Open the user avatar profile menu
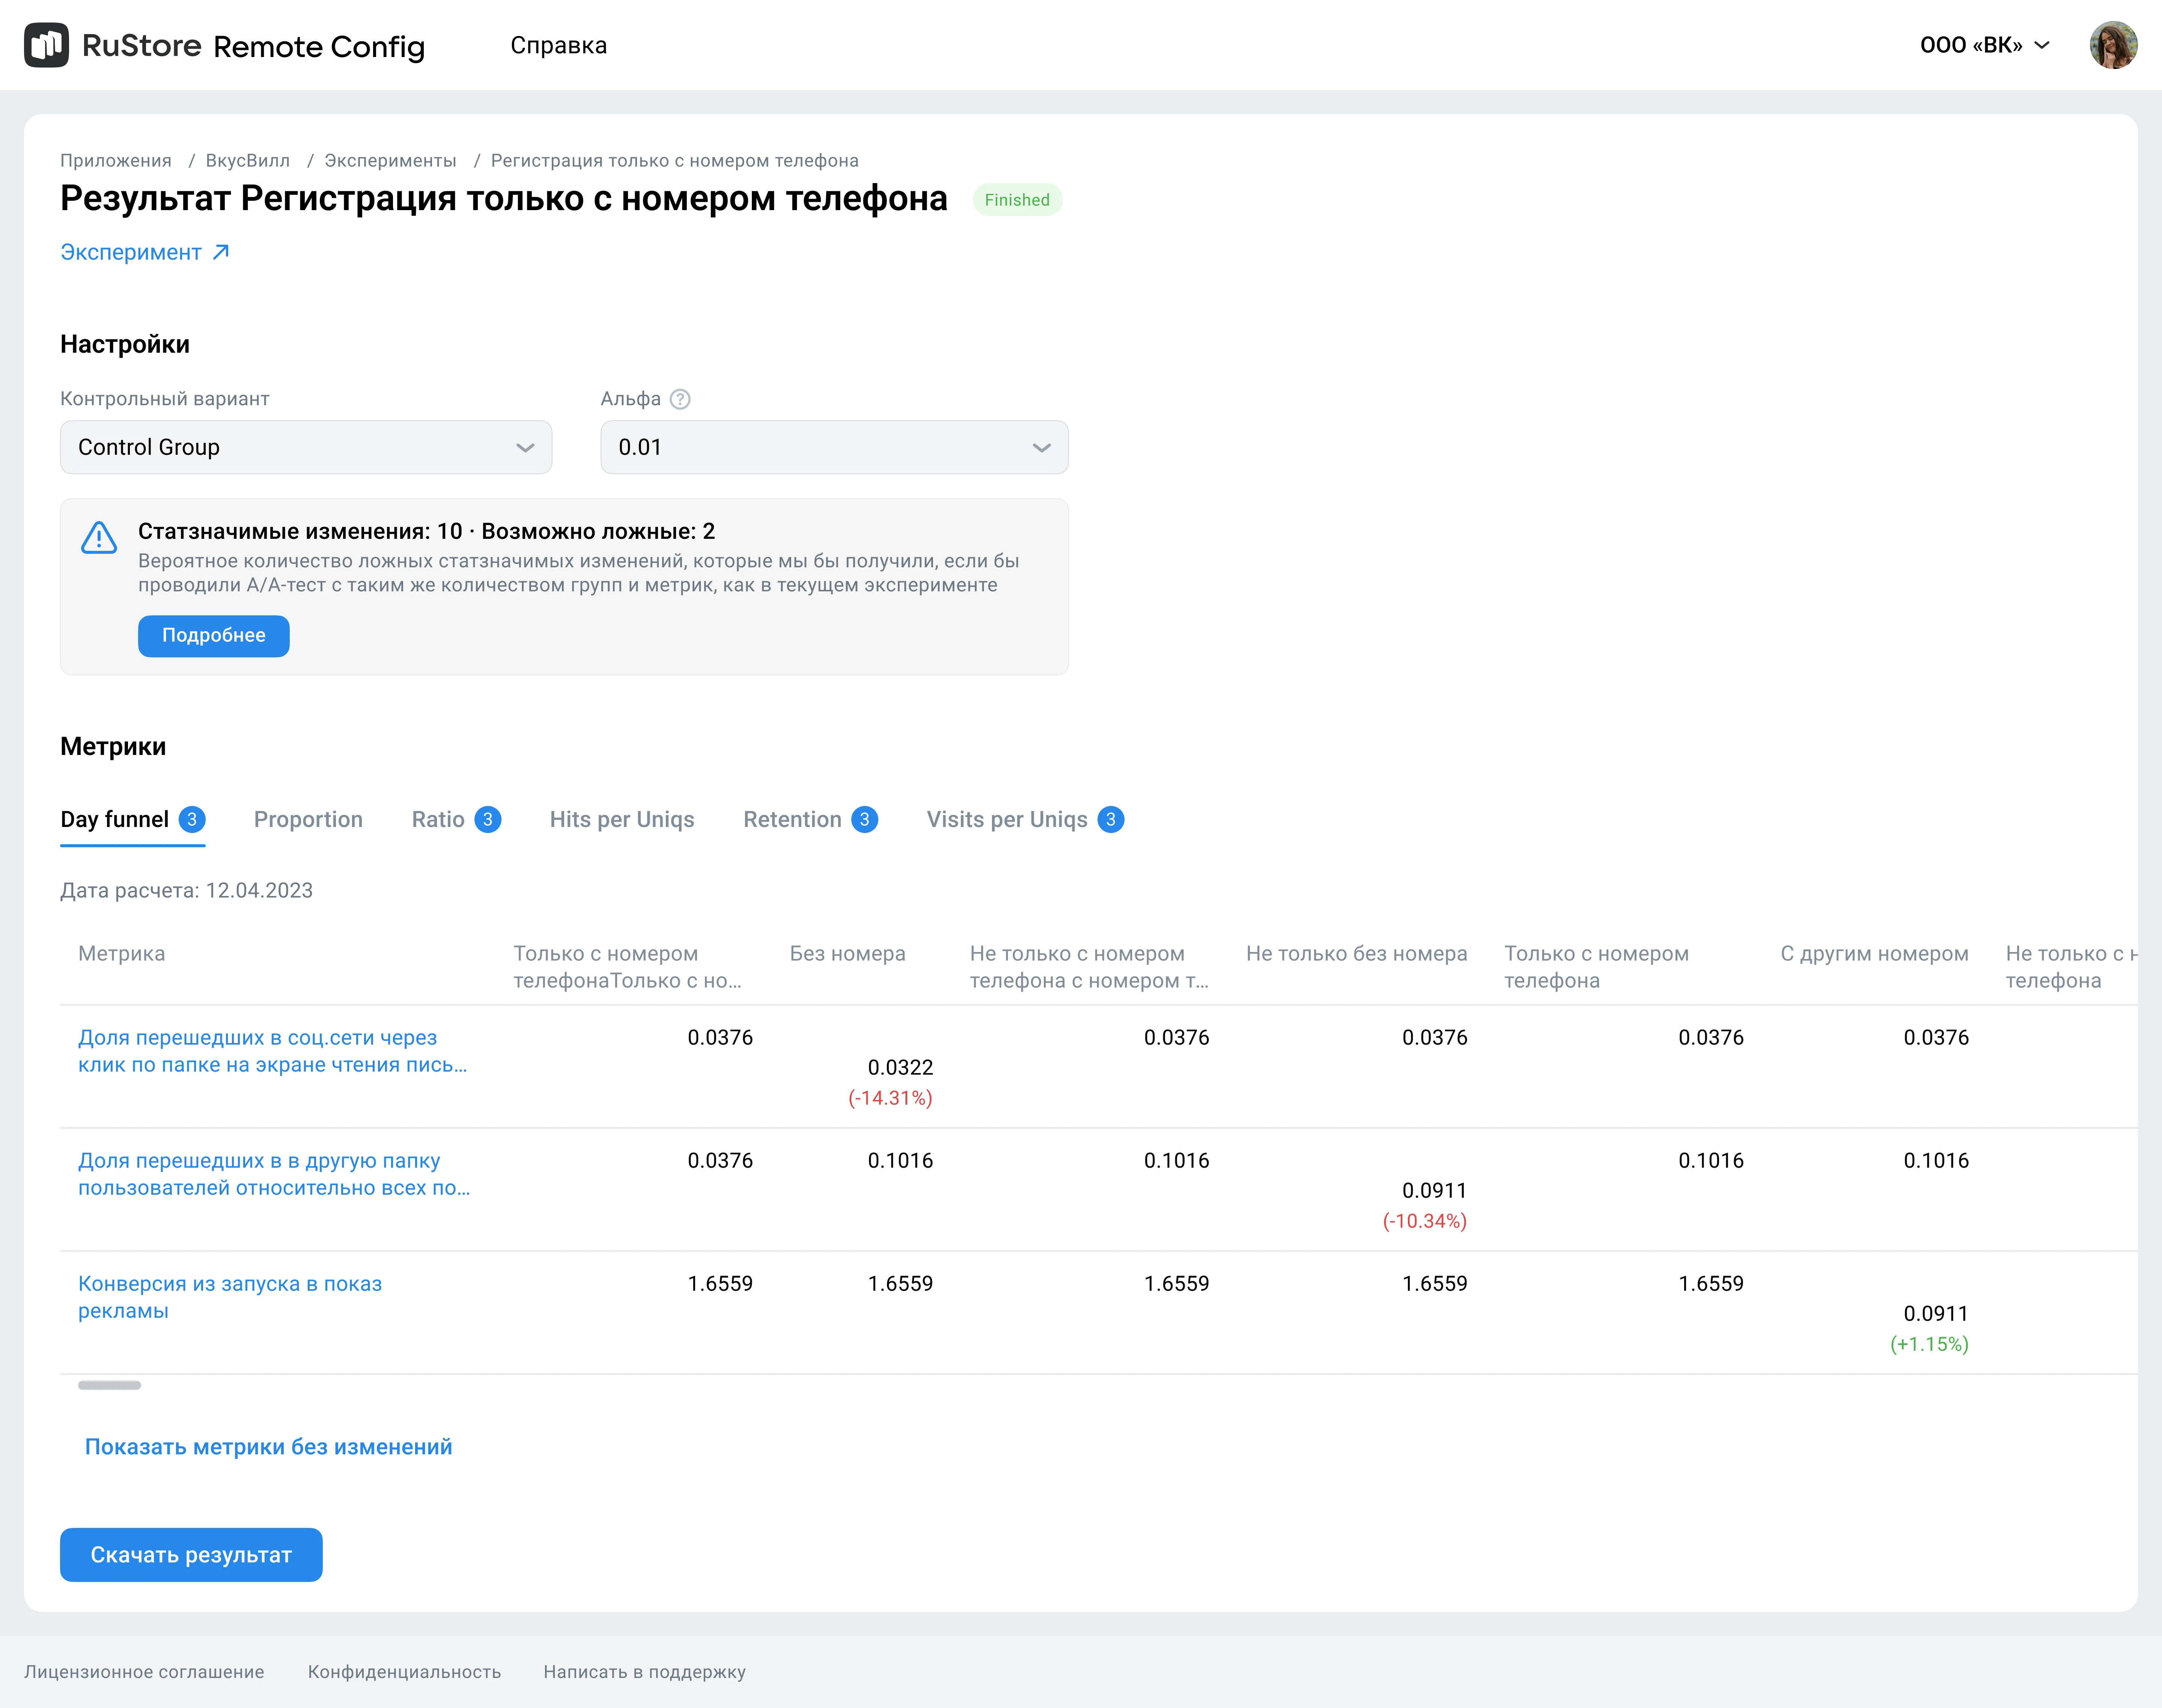Image resolution: width=2162 pixels, height=1708 pixels. tap(2113, 45)
